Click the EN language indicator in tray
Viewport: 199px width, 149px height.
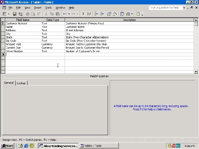click(178, 146)
